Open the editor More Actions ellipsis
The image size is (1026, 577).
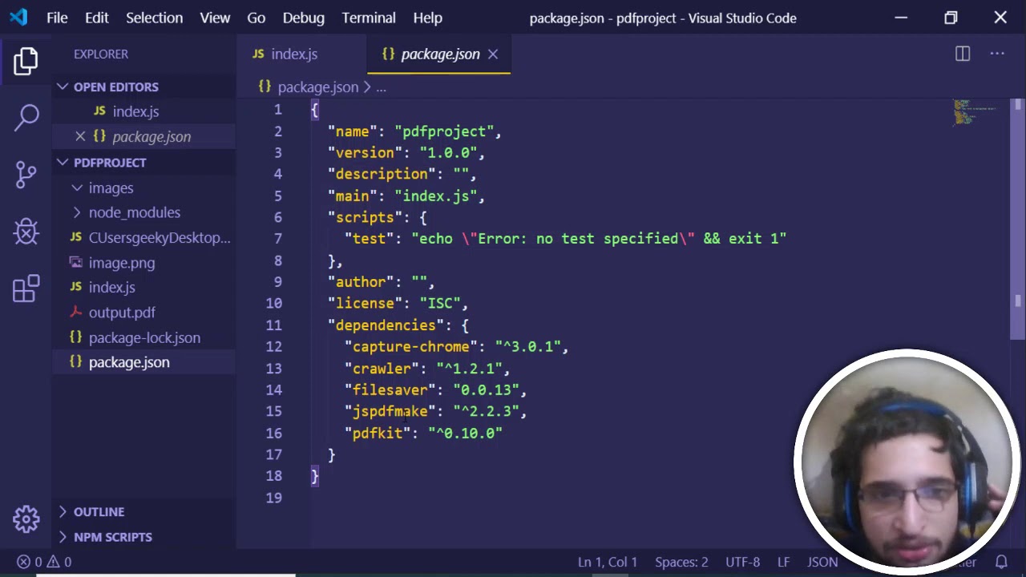click(997, 54)
